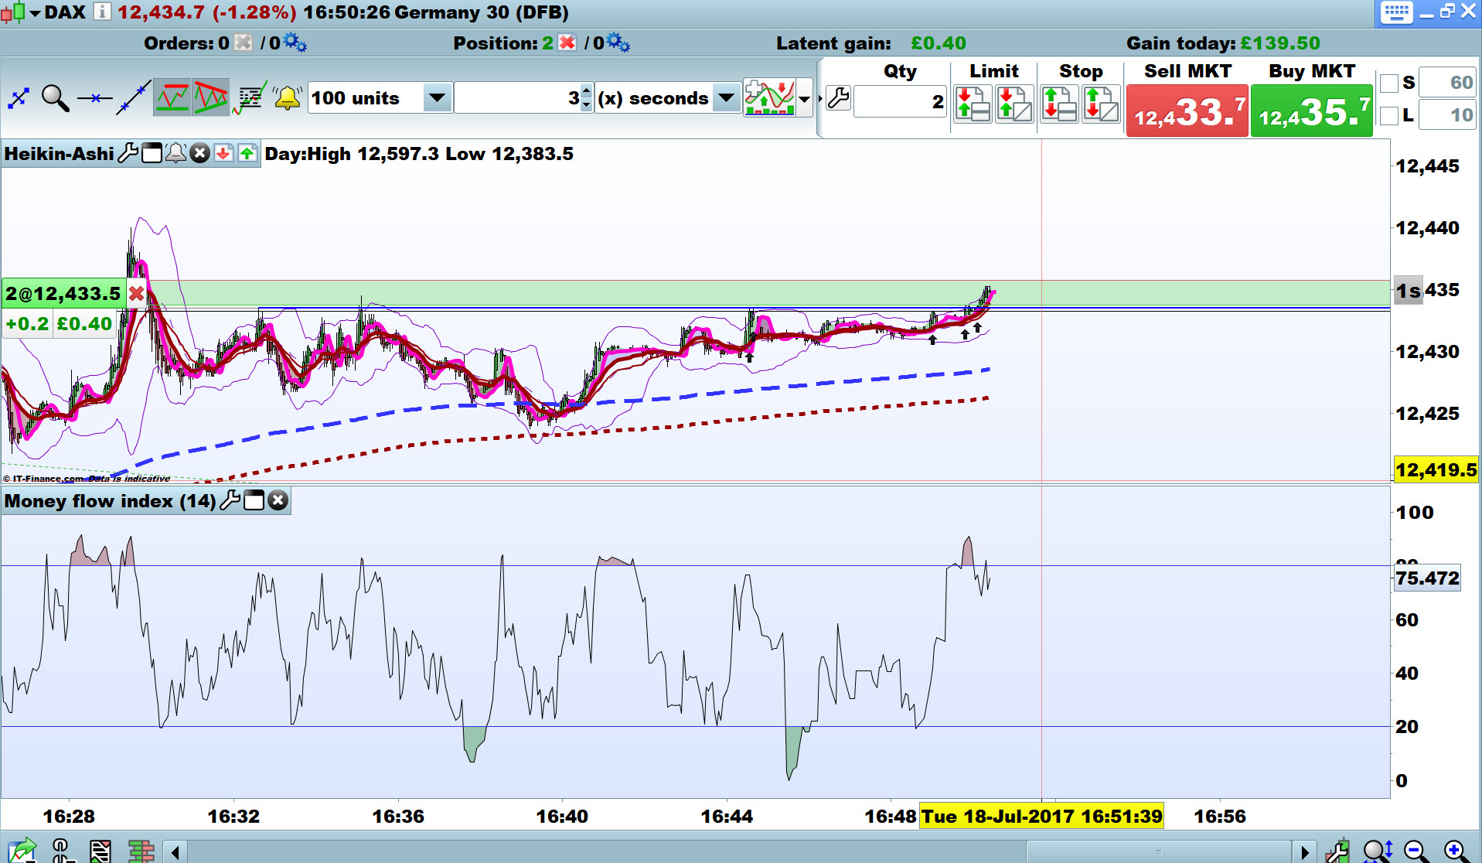Enable the S stop checkbox

coord(1388,83)
